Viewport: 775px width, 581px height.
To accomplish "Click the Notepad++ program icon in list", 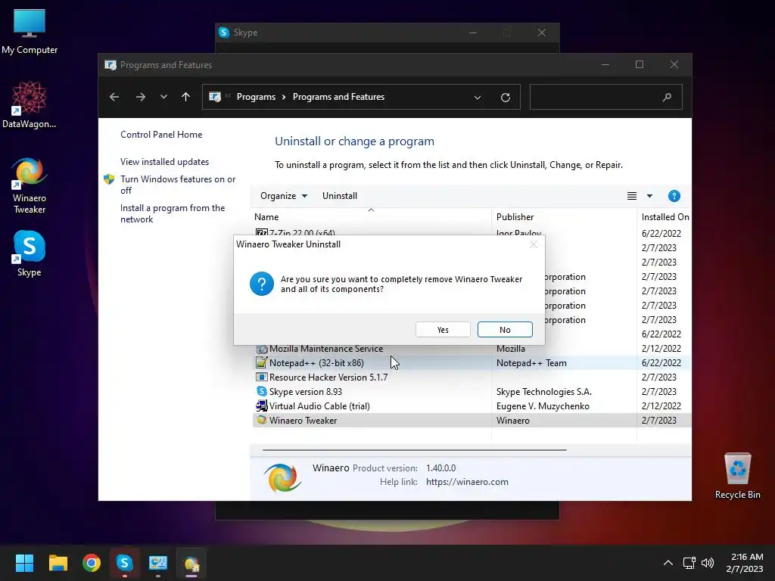I will coord(261,362).
